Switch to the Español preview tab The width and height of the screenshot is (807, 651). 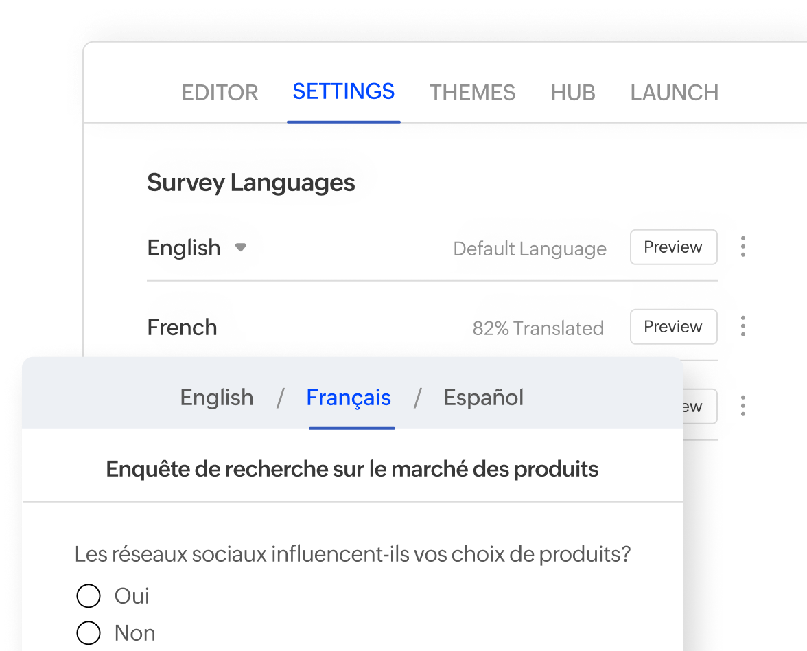coord(483,397)
